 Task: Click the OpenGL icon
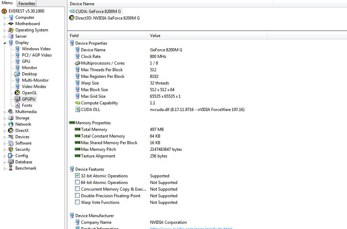(17, 93)
